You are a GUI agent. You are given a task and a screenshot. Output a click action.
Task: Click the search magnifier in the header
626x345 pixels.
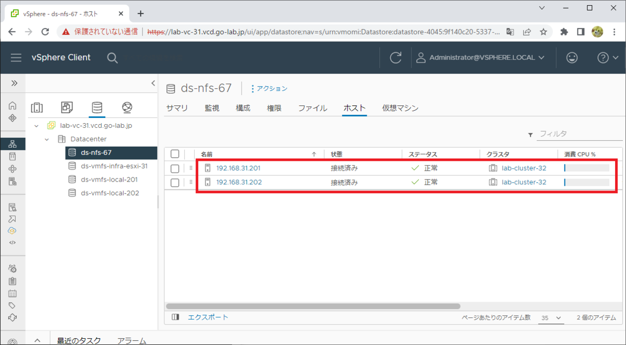point(112,58)
